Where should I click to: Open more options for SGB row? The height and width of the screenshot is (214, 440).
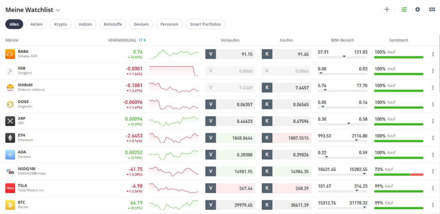tap(433, 71)
